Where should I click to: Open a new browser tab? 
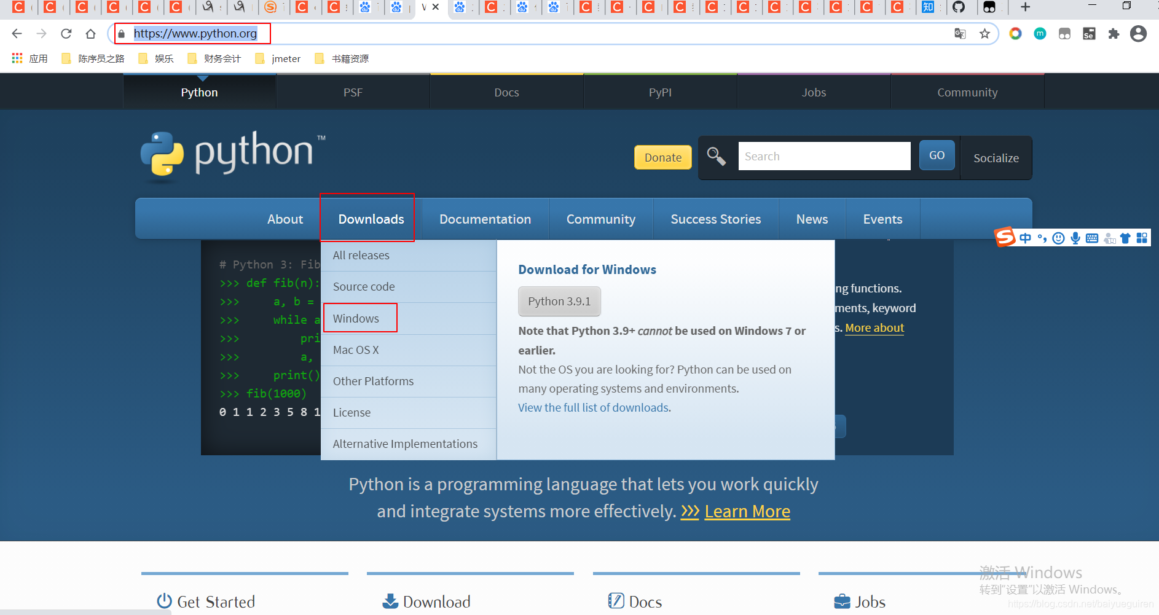1025,7
